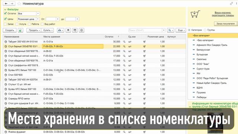The height and width of the screenshot is (134, 238).
Task: Select ООО "Реди Робот" Бутырская category
Action: (x=212, y=78)
